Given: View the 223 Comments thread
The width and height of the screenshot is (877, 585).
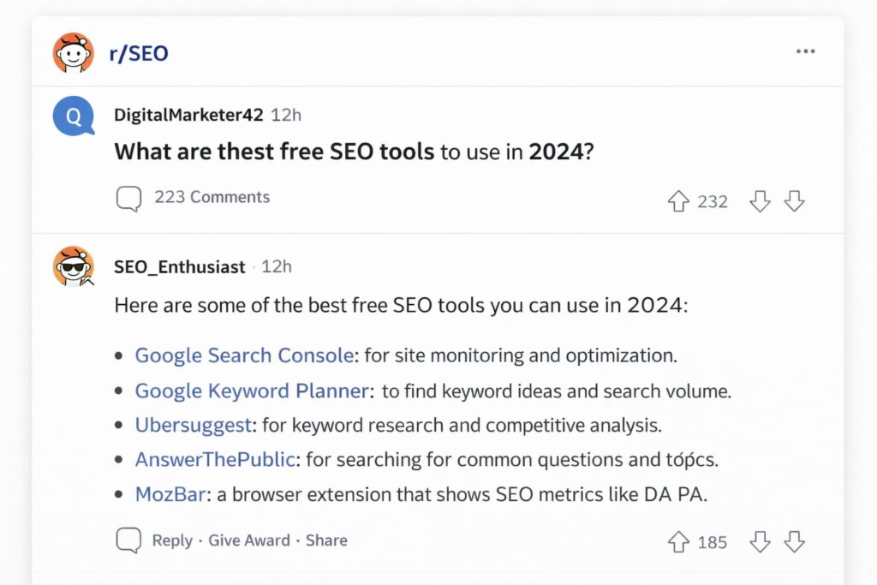Looking at the screenshot, I should tap(212, 197).
